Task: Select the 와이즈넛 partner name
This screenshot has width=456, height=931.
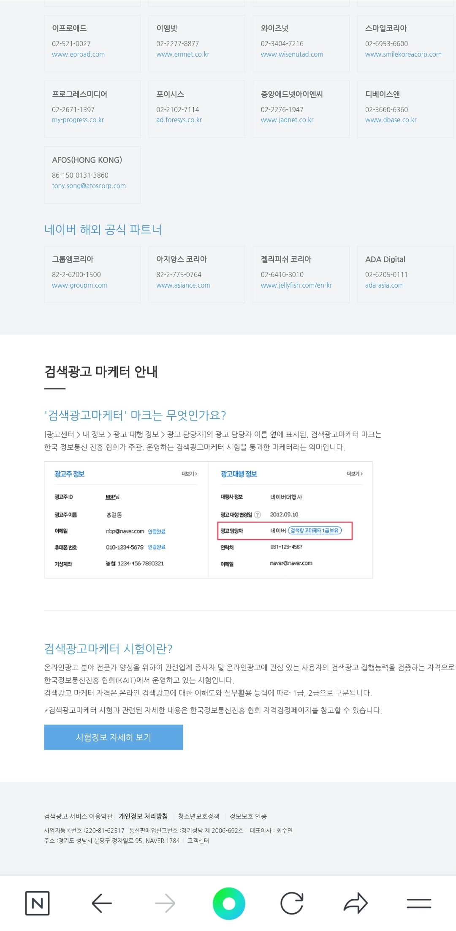Action: tap(274, 28)
